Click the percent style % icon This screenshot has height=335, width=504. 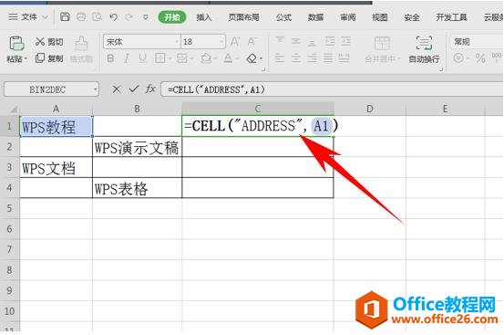pyautogui.click(x=480, y=58)
